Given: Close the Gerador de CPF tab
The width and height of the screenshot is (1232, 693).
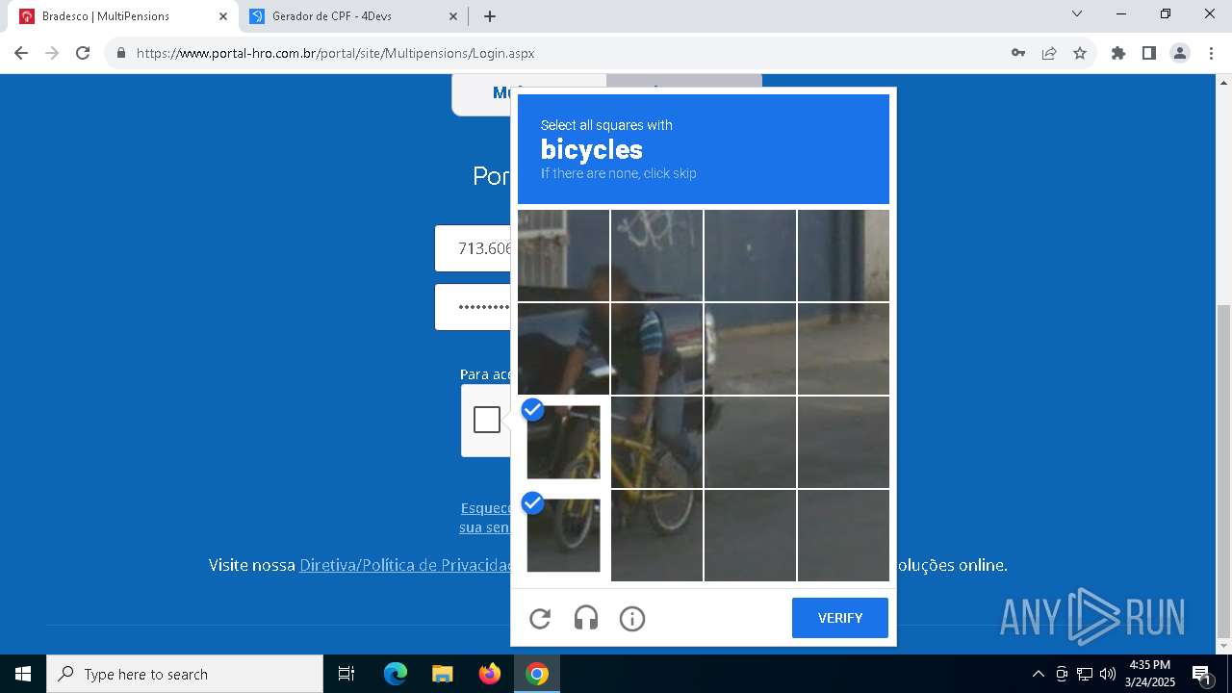Looking at the screenshot, I should [453, 16].
